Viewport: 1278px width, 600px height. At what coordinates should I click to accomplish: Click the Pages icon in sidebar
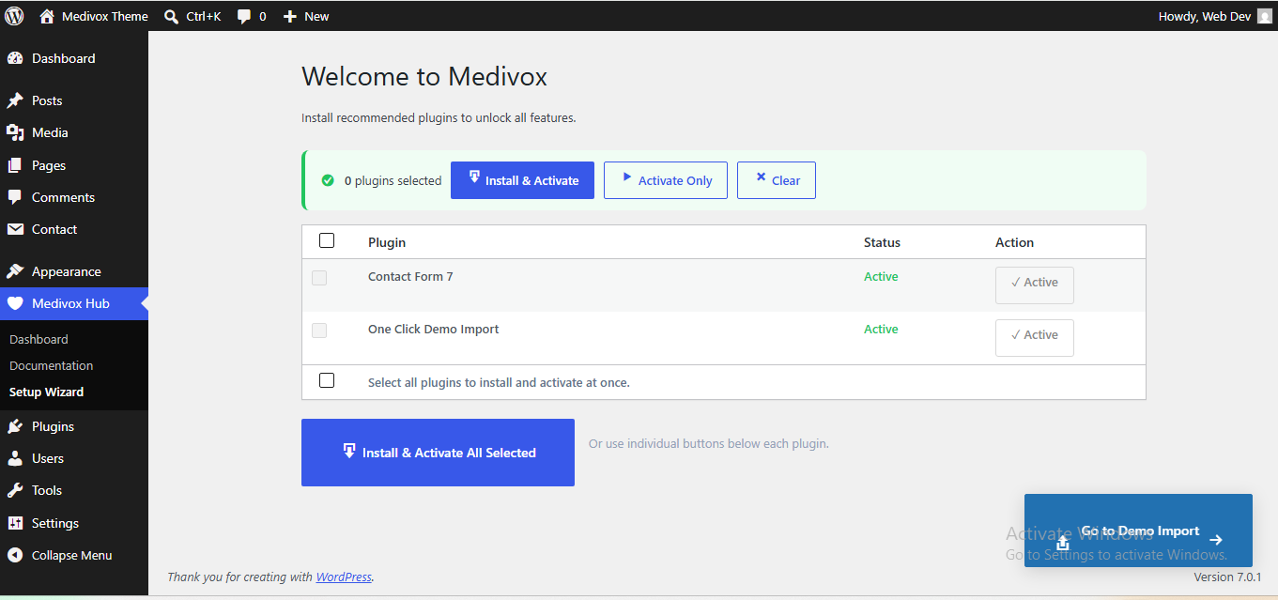(x=14, y=165)
